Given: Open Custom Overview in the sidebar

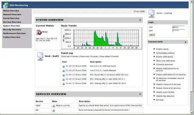Looking at the screenshot, I should pos(12,37).
